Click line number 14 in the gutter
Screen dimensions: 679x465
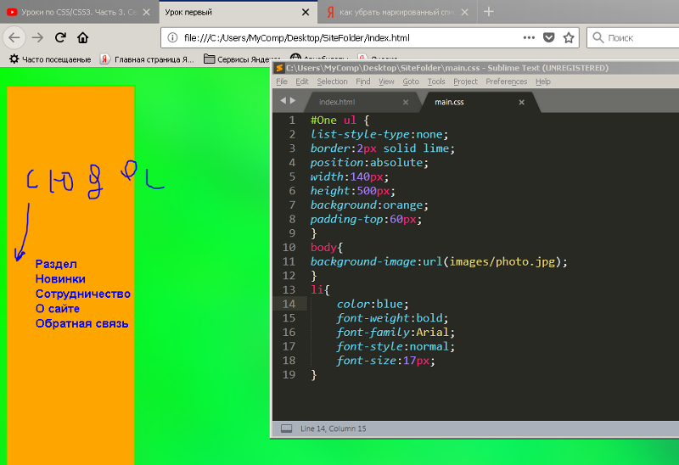(289, 304)
